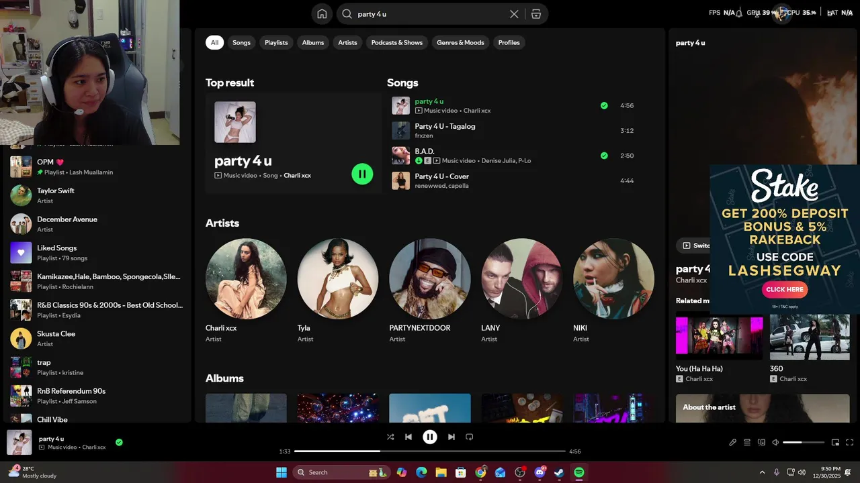Open You (Ha Ha Ha) related video
Screen dimensions: 860x483
[719, 348]
